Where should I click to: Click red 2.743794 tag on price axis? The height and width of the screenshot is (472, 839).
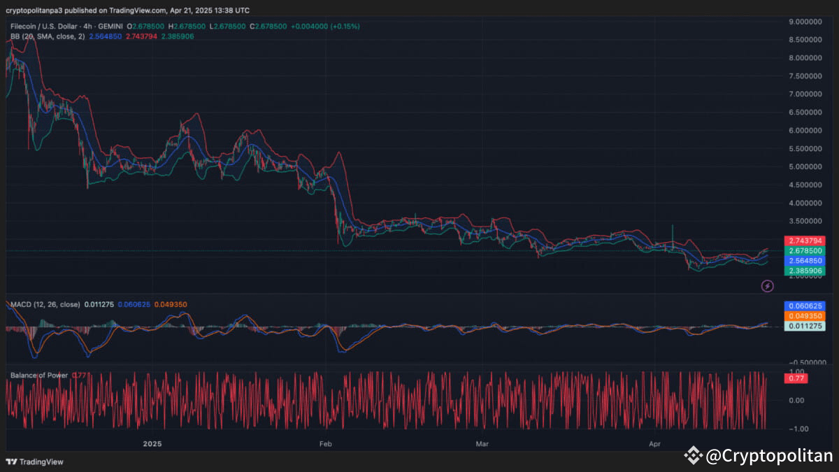(x=805, y=241)
